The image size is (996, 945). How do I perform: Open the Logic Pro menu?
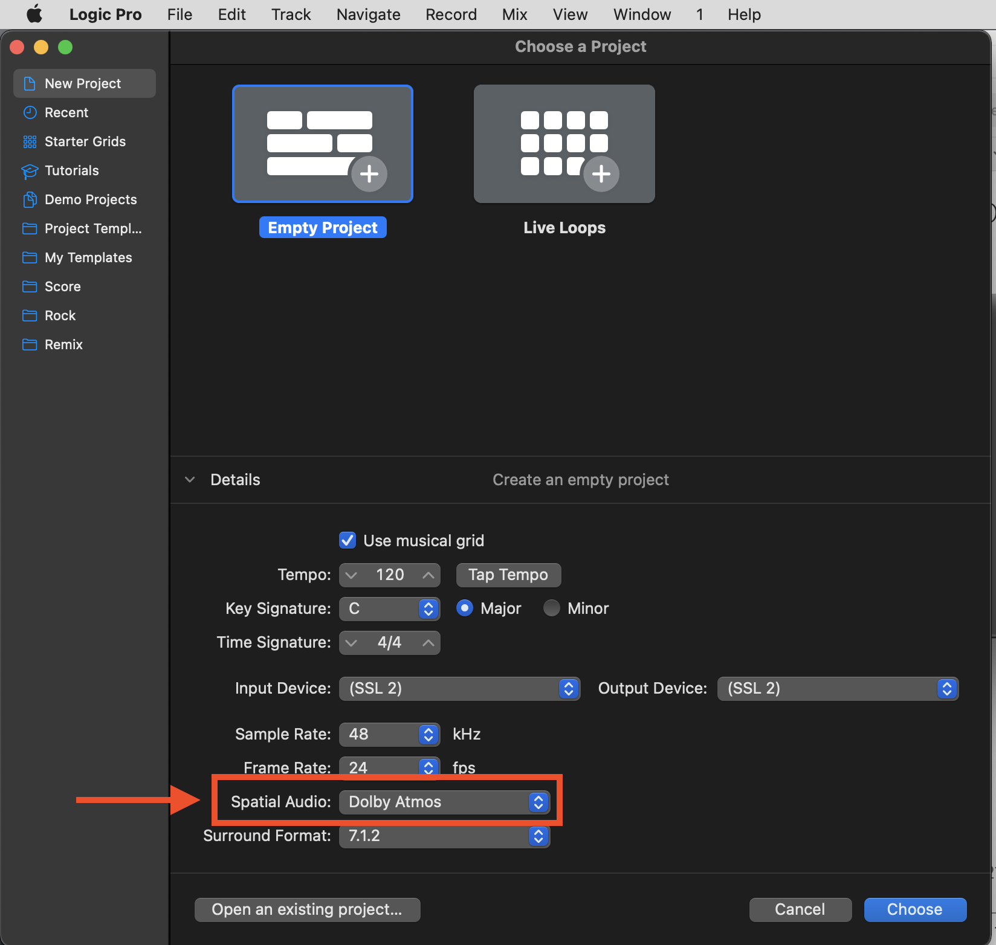pyautogui.click(x=106, y=15)
